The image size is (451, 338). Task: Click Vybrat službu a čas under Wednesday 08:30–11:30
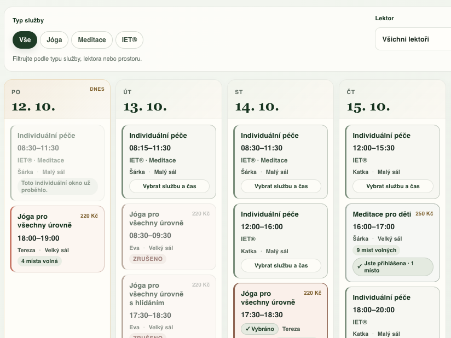[x=281, y=187]
